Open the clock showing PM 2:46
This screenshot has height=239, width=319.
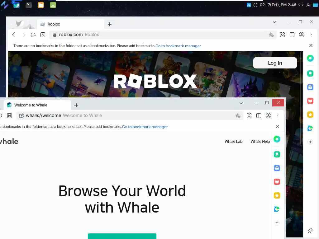[x=278, y=5]
